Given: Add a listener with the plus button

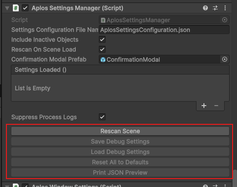Looking at the screenshot, I should [x=204, y=106].
